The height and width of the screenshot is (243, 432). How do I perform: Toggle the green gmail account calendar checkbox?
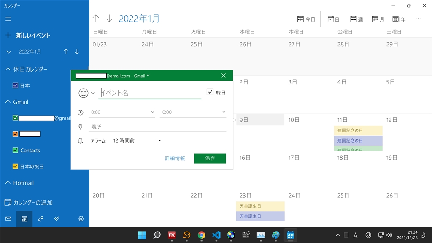(16, 118)
